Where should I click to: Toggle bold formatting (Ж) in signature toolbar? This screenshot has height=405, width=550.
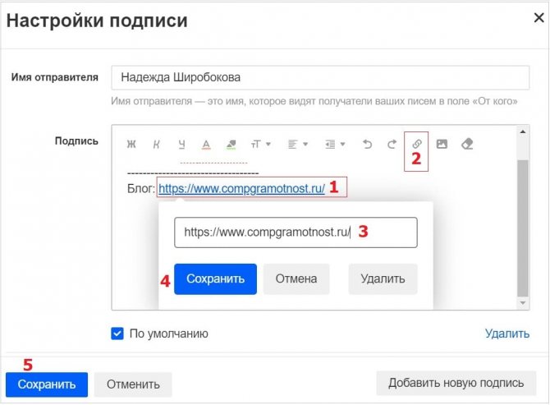pos(131,145)
